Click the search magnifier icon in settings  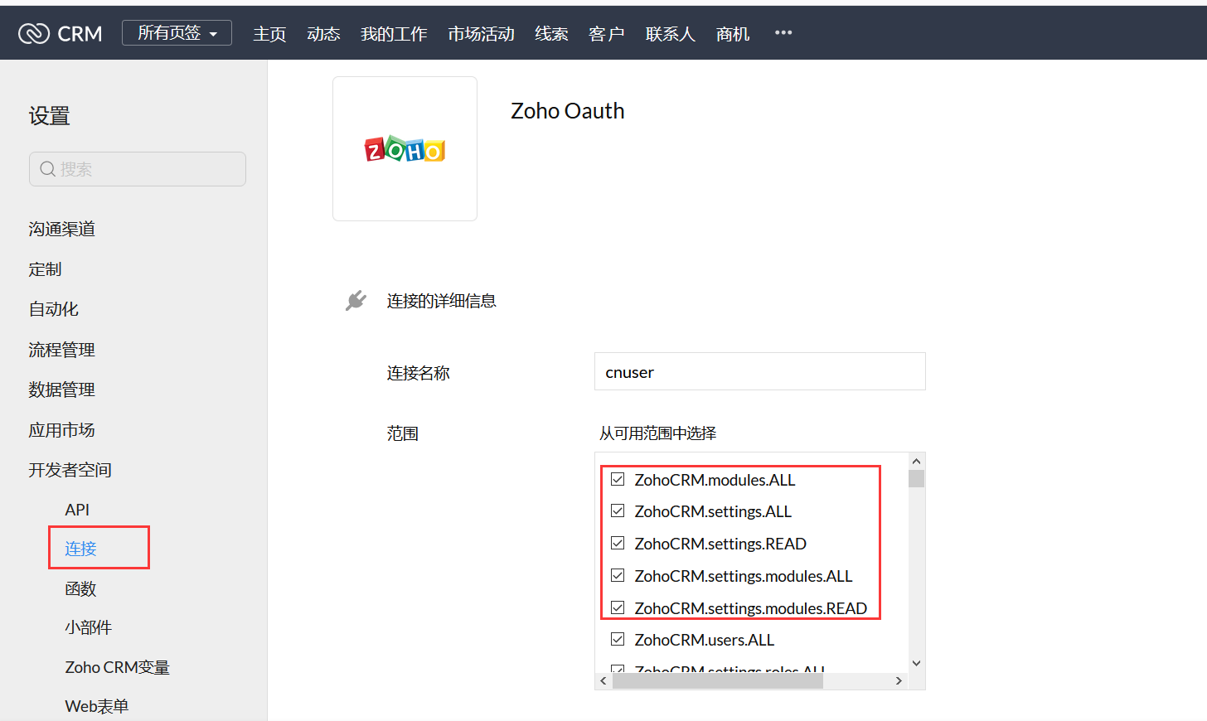tap(48, 169)
